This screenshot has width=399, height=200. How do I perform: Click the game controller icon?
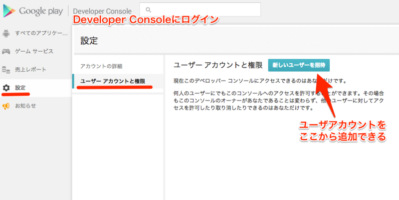(6, 51)
